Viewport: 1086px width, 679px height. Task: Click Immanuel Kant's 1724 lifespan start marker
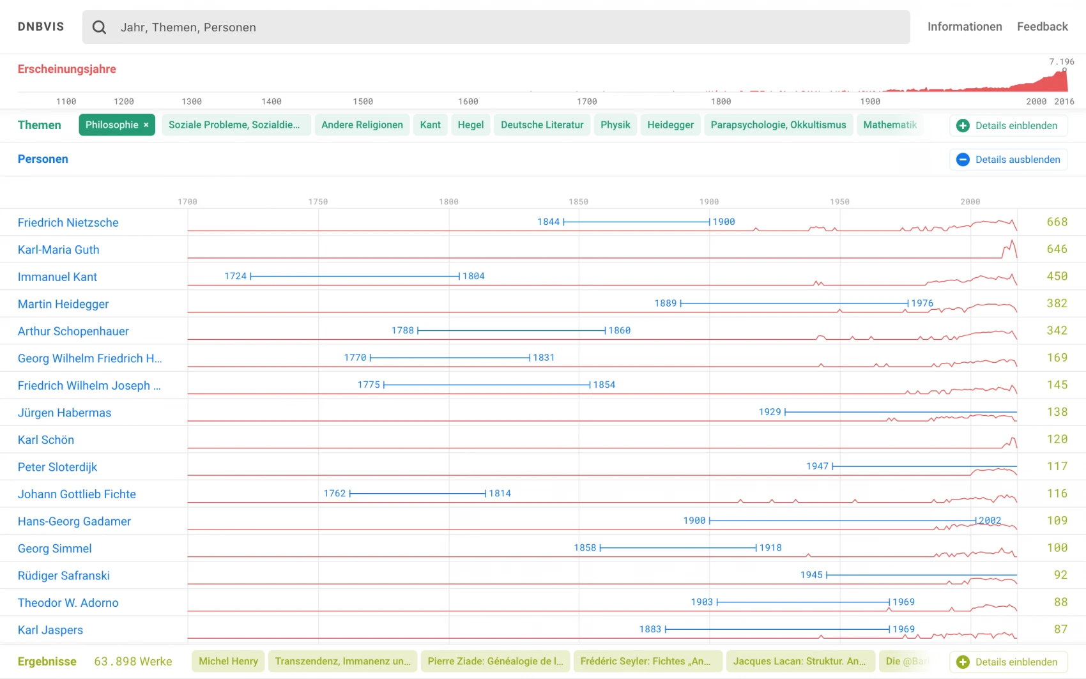(252, 277)
